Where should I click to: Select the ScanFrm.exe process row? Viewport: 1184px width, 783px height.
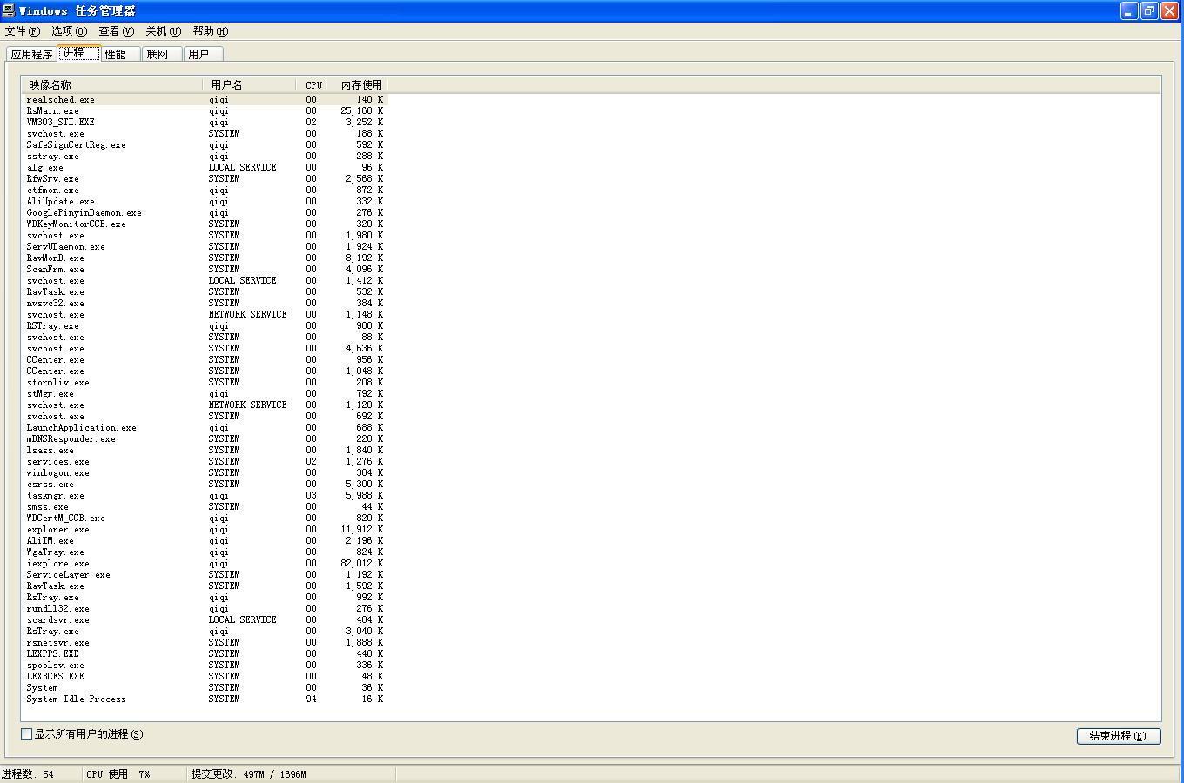click(x=205, y=270)
